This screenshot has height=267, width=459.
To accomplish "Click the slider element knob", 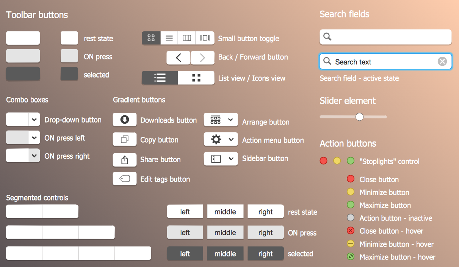I will (359, 117).
